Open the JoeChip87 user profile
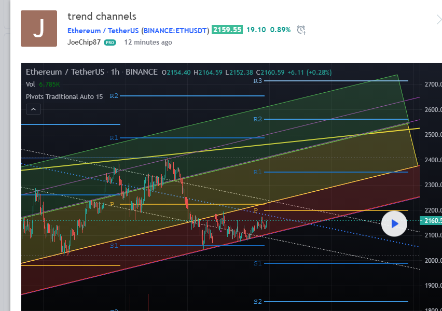Screen dimensions: 442x311 [84, 43]
